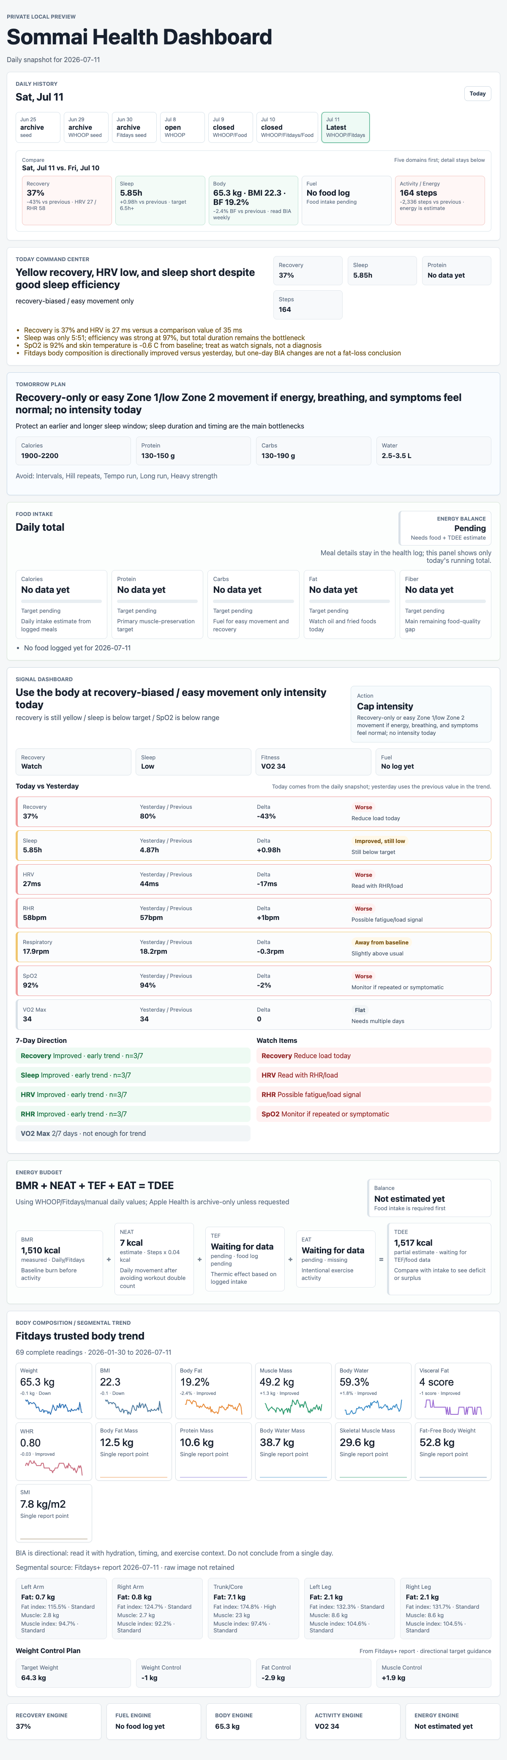Open the BMI 22.3 sparkline chart
The height and width of the screenshot is (1760, 507).
coord(133,1407)
